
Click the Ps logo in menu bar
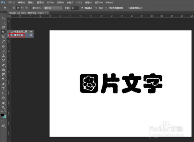(3, 2)
